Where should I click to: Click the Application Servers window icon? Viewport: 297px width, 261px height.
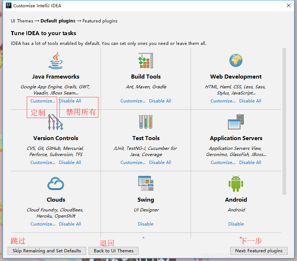pos(236,122)
